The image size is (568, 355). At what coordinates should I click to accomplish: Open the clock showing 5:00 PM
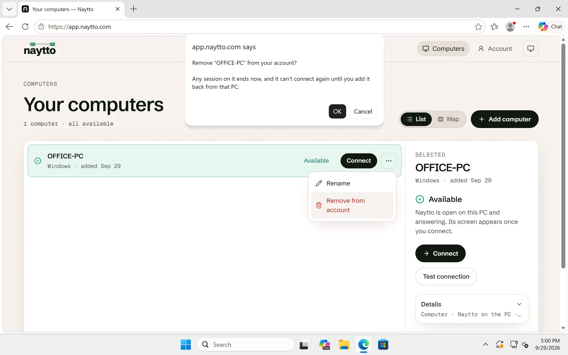click(x=547, y=344)
